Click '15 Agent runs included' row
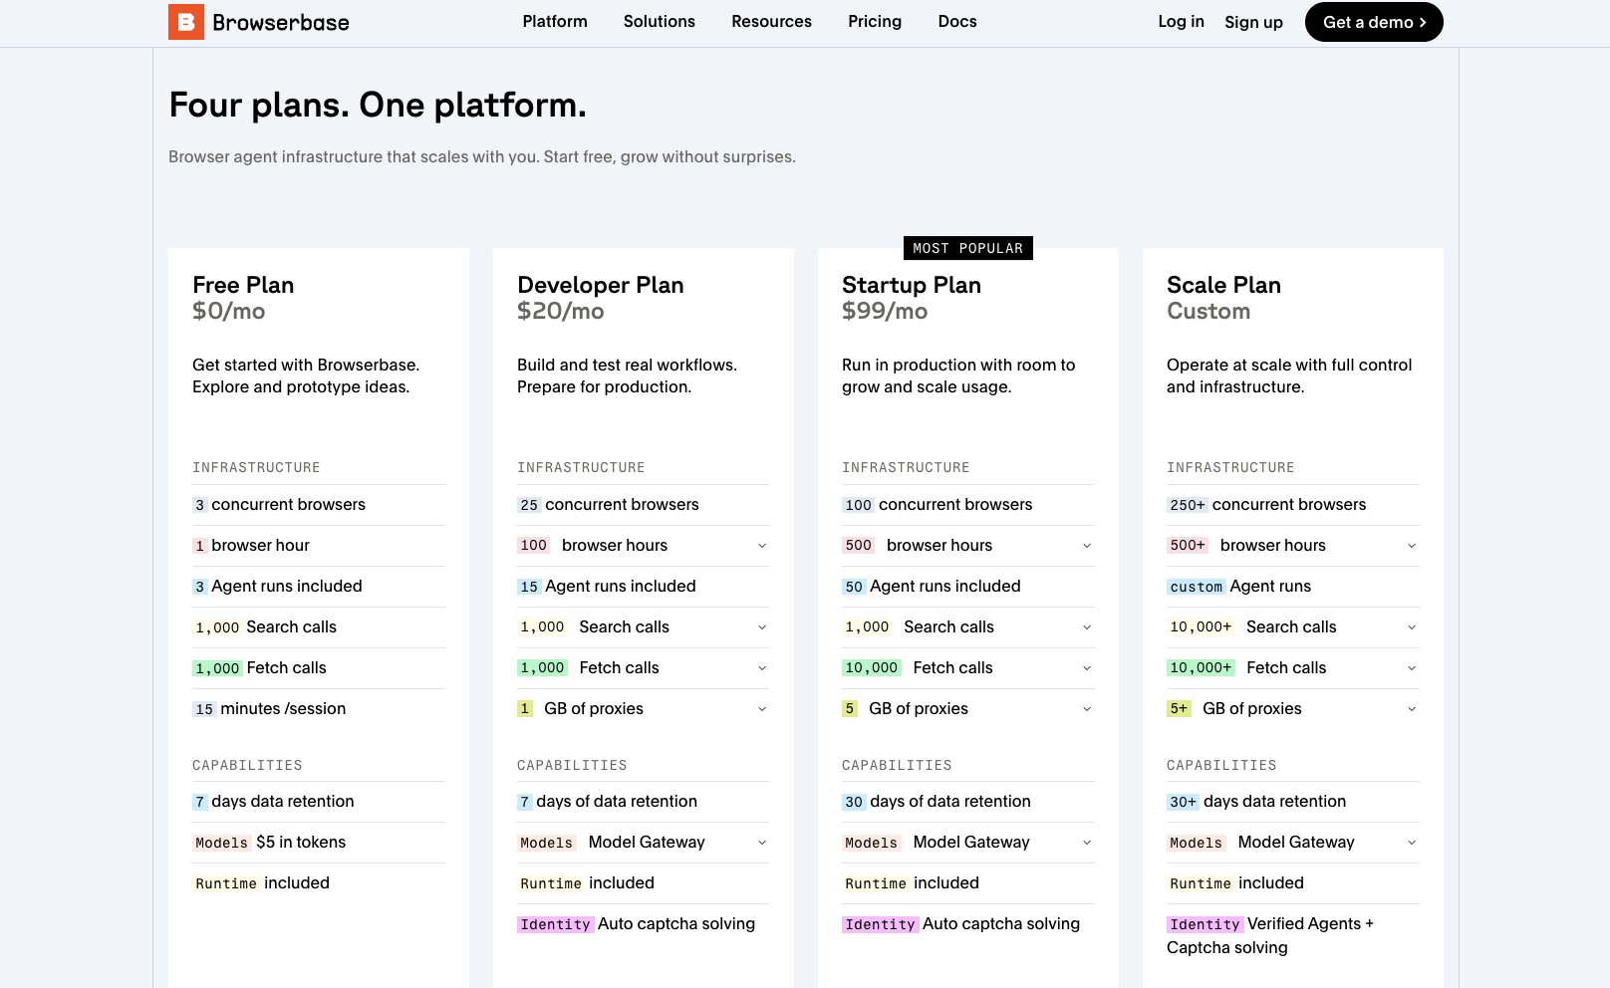Viewport: 1610px width, 988px height. pos(644,587)
